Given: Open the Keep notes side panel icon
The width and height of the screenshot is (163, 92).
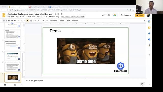Looking at the screenshot, I should (149, 28).
